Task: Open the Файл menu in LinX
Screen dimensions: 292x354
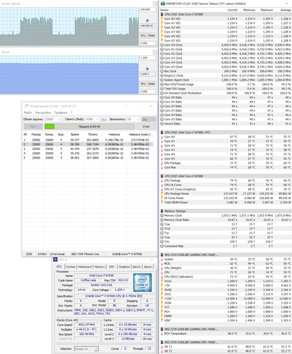Action: [x=28, y=113]
